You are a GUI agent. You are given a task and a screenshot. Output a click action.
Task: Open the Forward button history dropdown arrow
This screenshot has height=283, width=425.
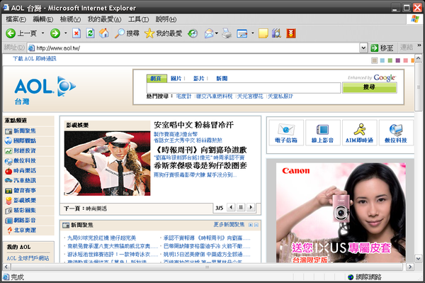tap(65, 33)
